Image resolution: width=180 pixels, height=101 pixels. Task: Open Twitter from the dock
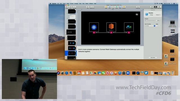point(146,73)
